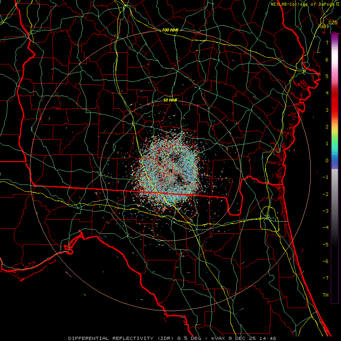Click the -5 value on the color scale
This screenshot has height=341, width=341.
pos(325,245)
